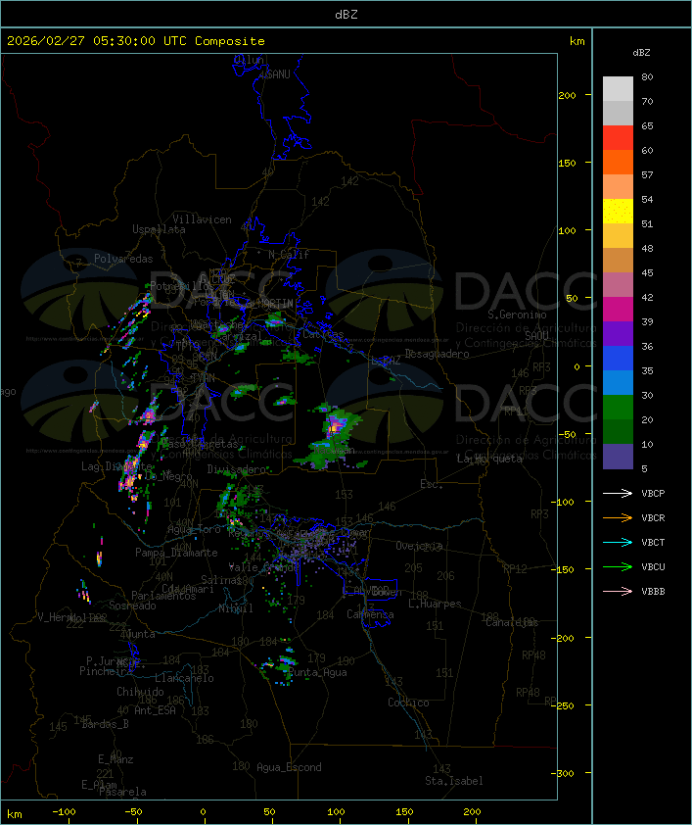The width and height of the screenshot is (692, 825).
Task: Click the green VBCU arrow icon
Action: 618,566
